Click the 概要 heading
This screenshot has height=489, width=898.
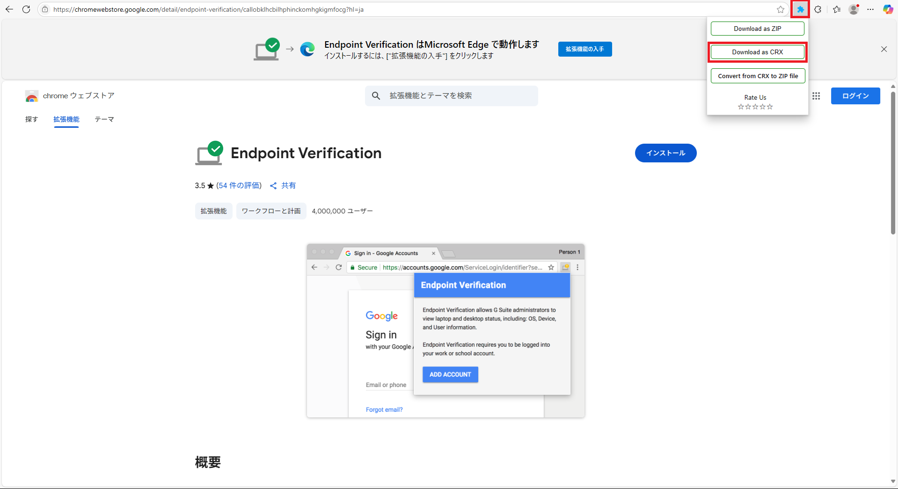tap(208, 462)
